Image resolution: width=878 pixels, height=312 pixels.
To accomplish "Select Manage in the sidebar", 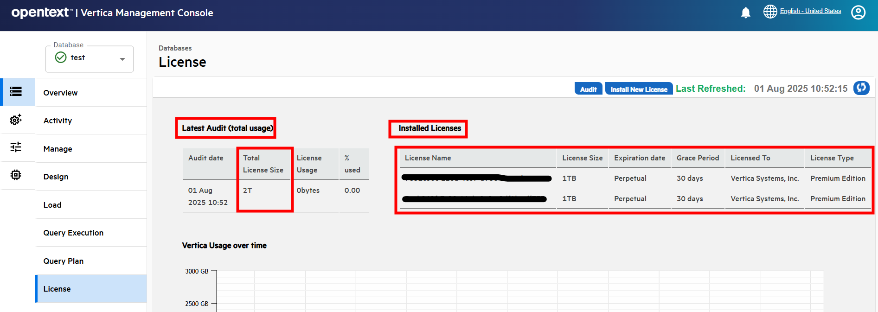I will click(58, 149).
